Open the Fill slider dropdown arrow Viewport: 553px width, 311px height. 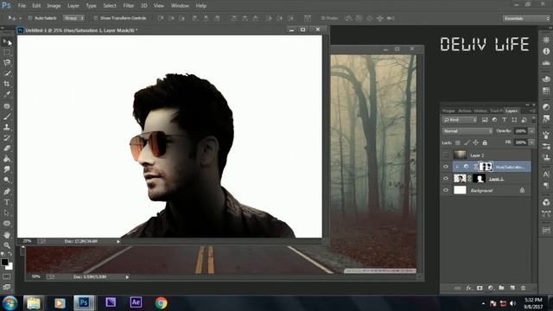531,143
